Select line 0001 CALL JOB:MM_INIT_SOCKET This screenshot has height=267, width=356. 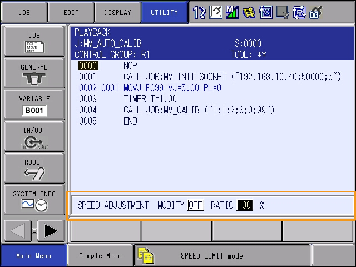tap(211, 77)
